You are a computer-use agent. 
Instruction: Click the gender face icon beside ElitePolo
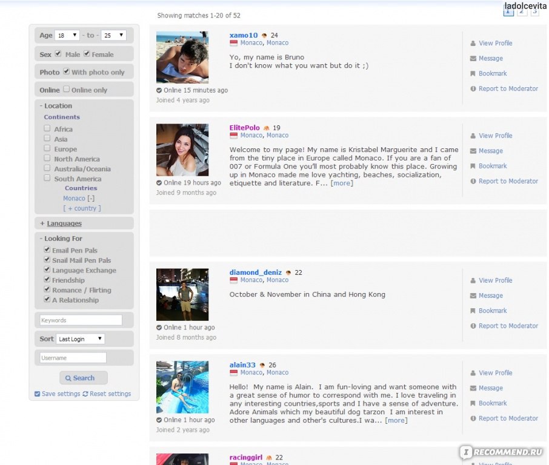tap(267, 128)
